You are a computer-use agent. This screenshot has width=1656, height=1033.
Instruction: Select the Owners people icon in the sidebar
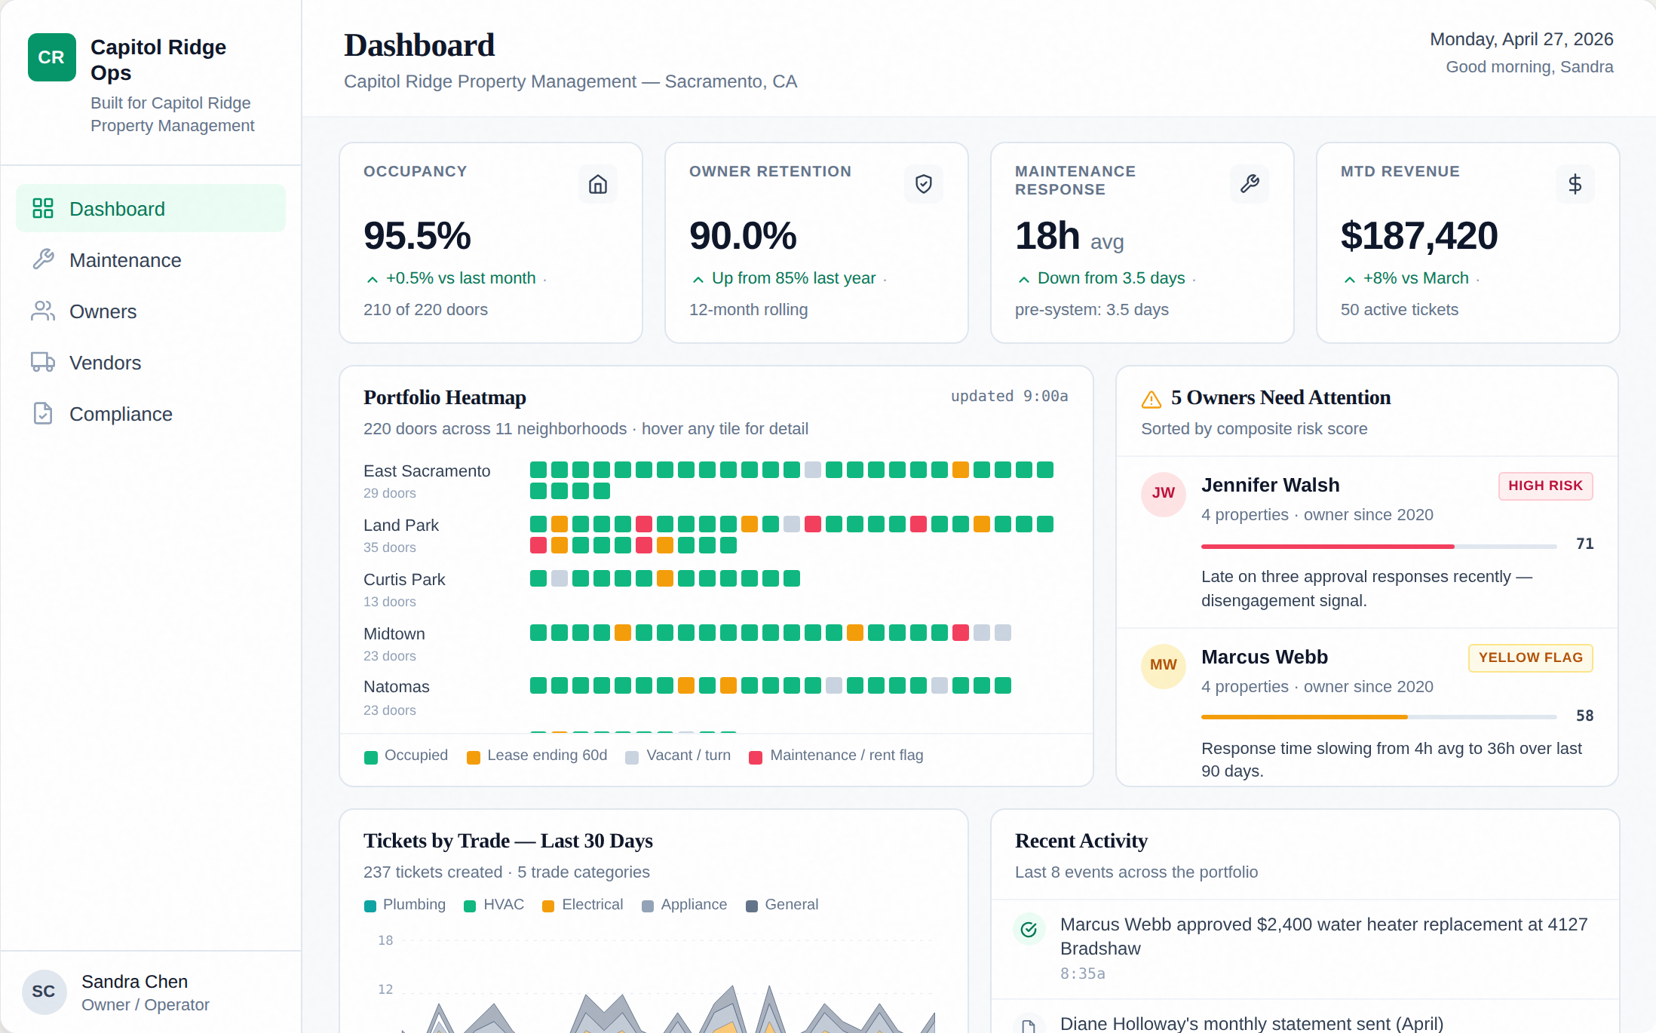[43, 311]
